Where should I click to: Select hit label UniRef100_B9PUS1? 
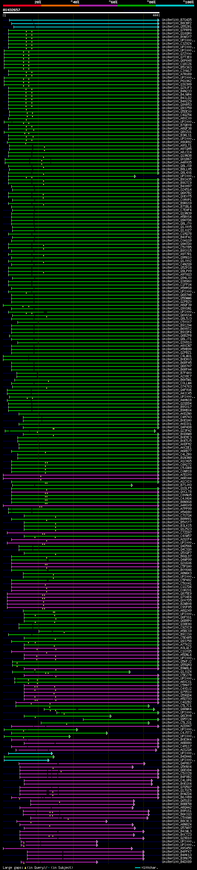(177, 810)
